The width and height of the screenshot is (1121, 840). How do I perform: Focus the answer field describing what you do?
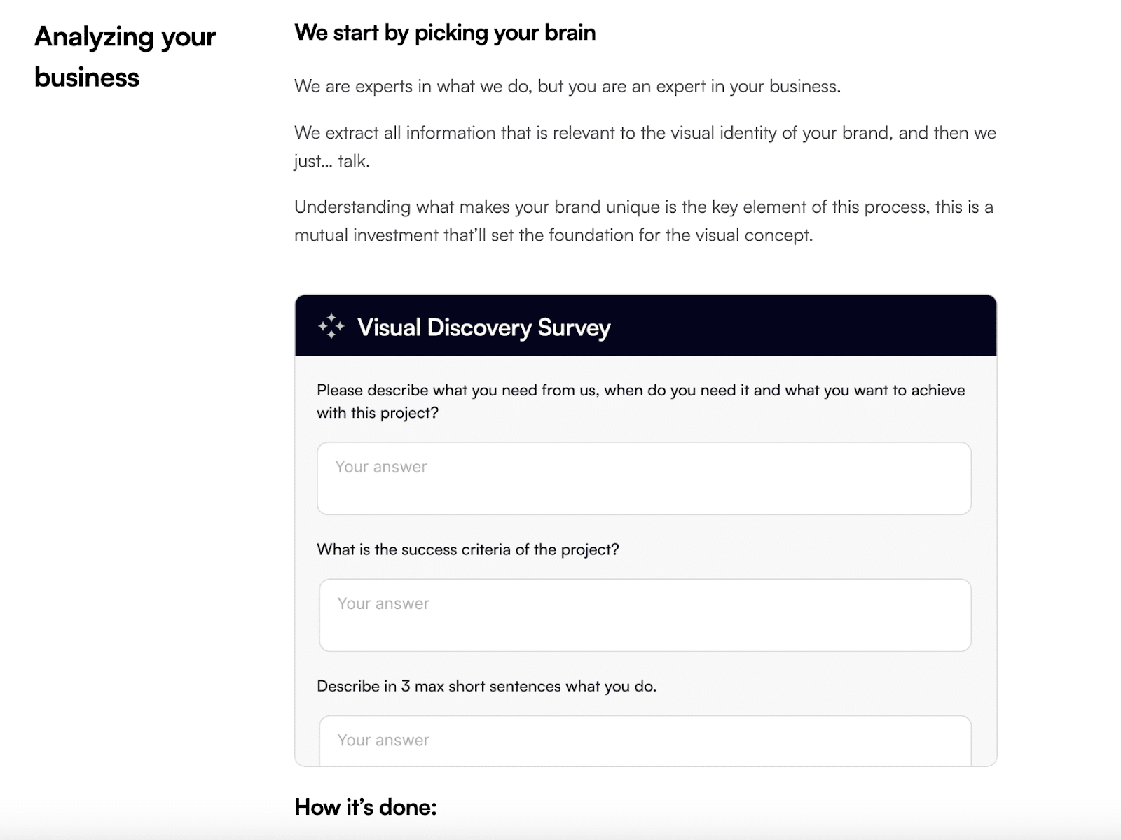tap(645, 741)
